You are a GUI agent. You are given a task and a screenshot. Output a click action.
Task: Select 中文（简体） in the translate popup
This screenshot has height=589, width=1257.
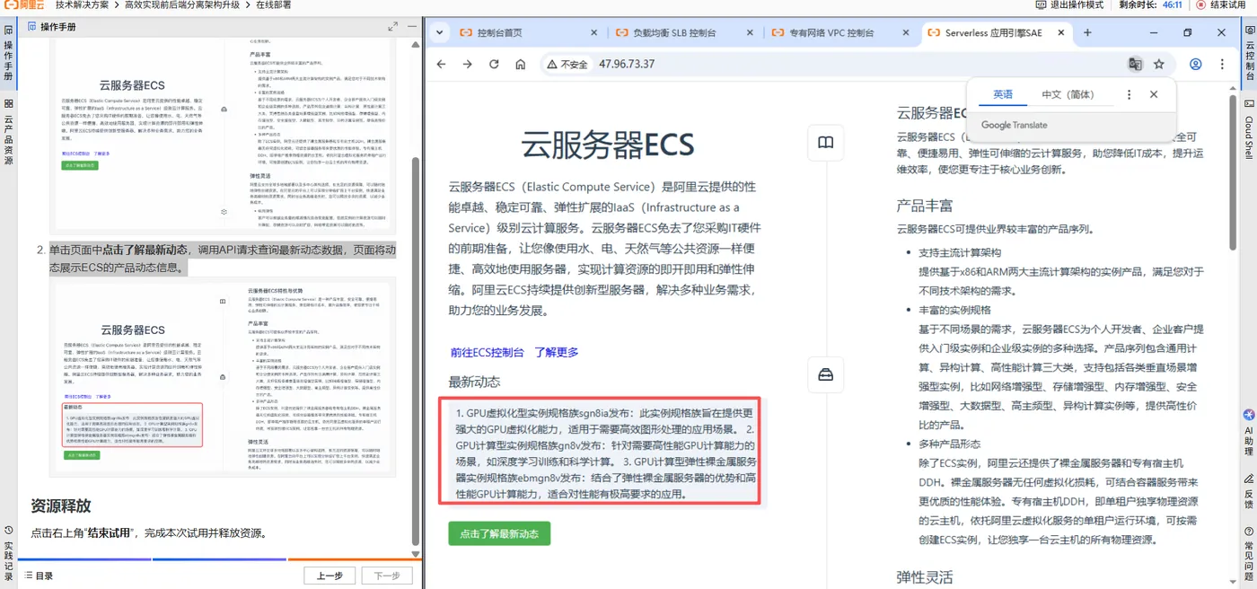click(1068, 94)
